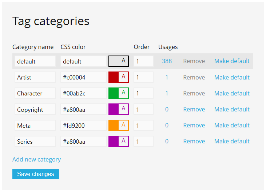
Task: Make Series the default category
Action: tap(232, 141)
